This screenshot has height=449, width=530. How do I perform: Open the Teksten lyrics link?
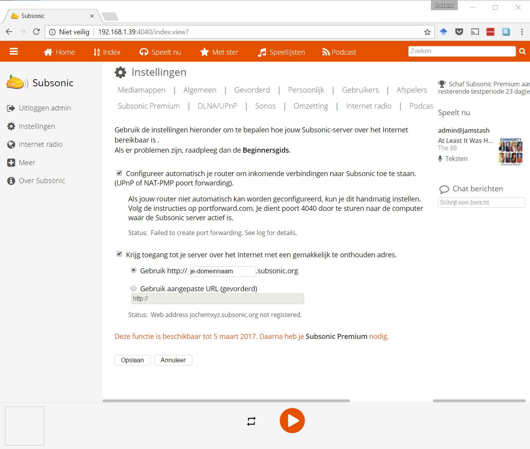456,159
